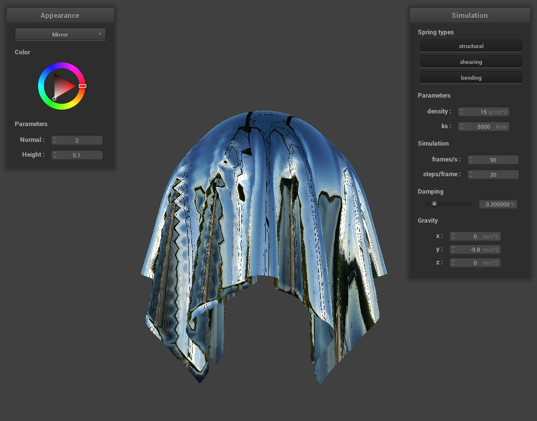This screenshot has width=537, height=421.
Task: Toggle the bending spring type
Action: (471, 78)
